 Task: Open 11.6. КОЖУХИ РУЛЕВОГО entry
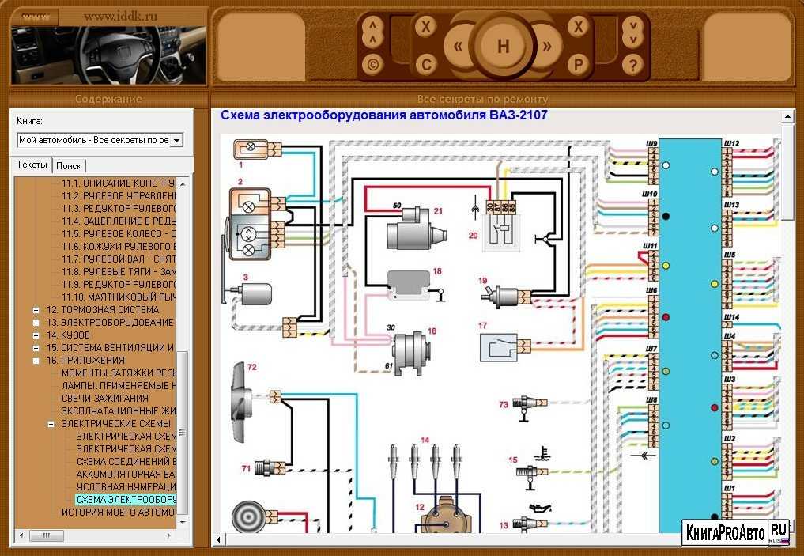[118, 247]
